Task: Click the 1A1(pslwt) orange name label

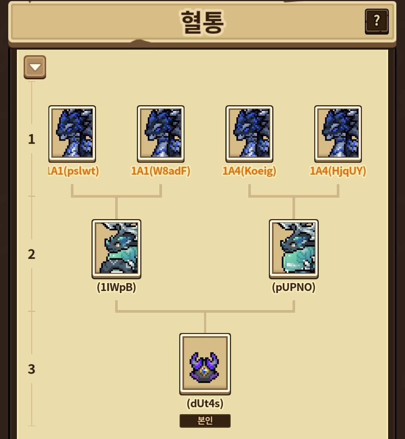Action: tap(74, 171)
